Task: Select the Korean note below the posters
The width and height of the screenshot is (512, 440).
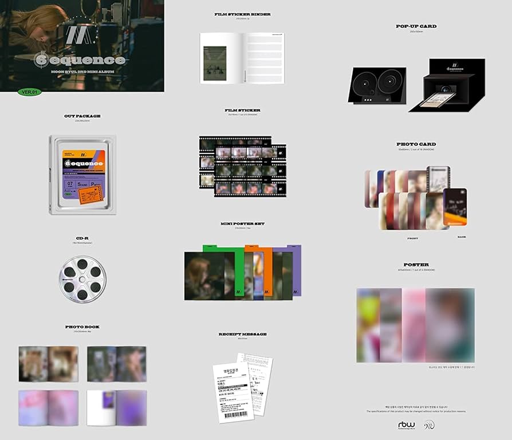Action: pos(452,367)
